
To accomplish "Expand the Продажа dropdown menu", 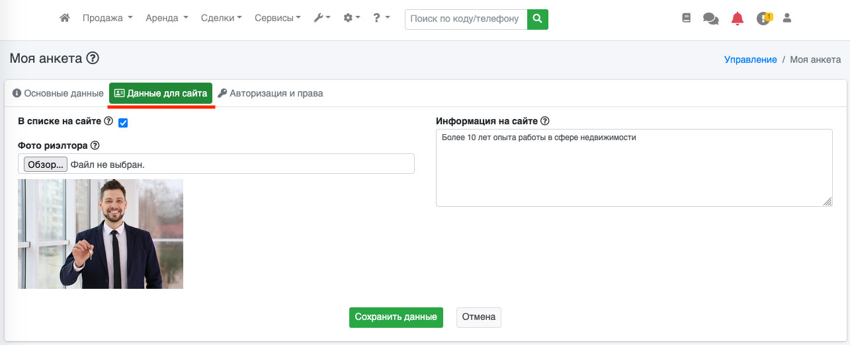I will pos(107,19).
